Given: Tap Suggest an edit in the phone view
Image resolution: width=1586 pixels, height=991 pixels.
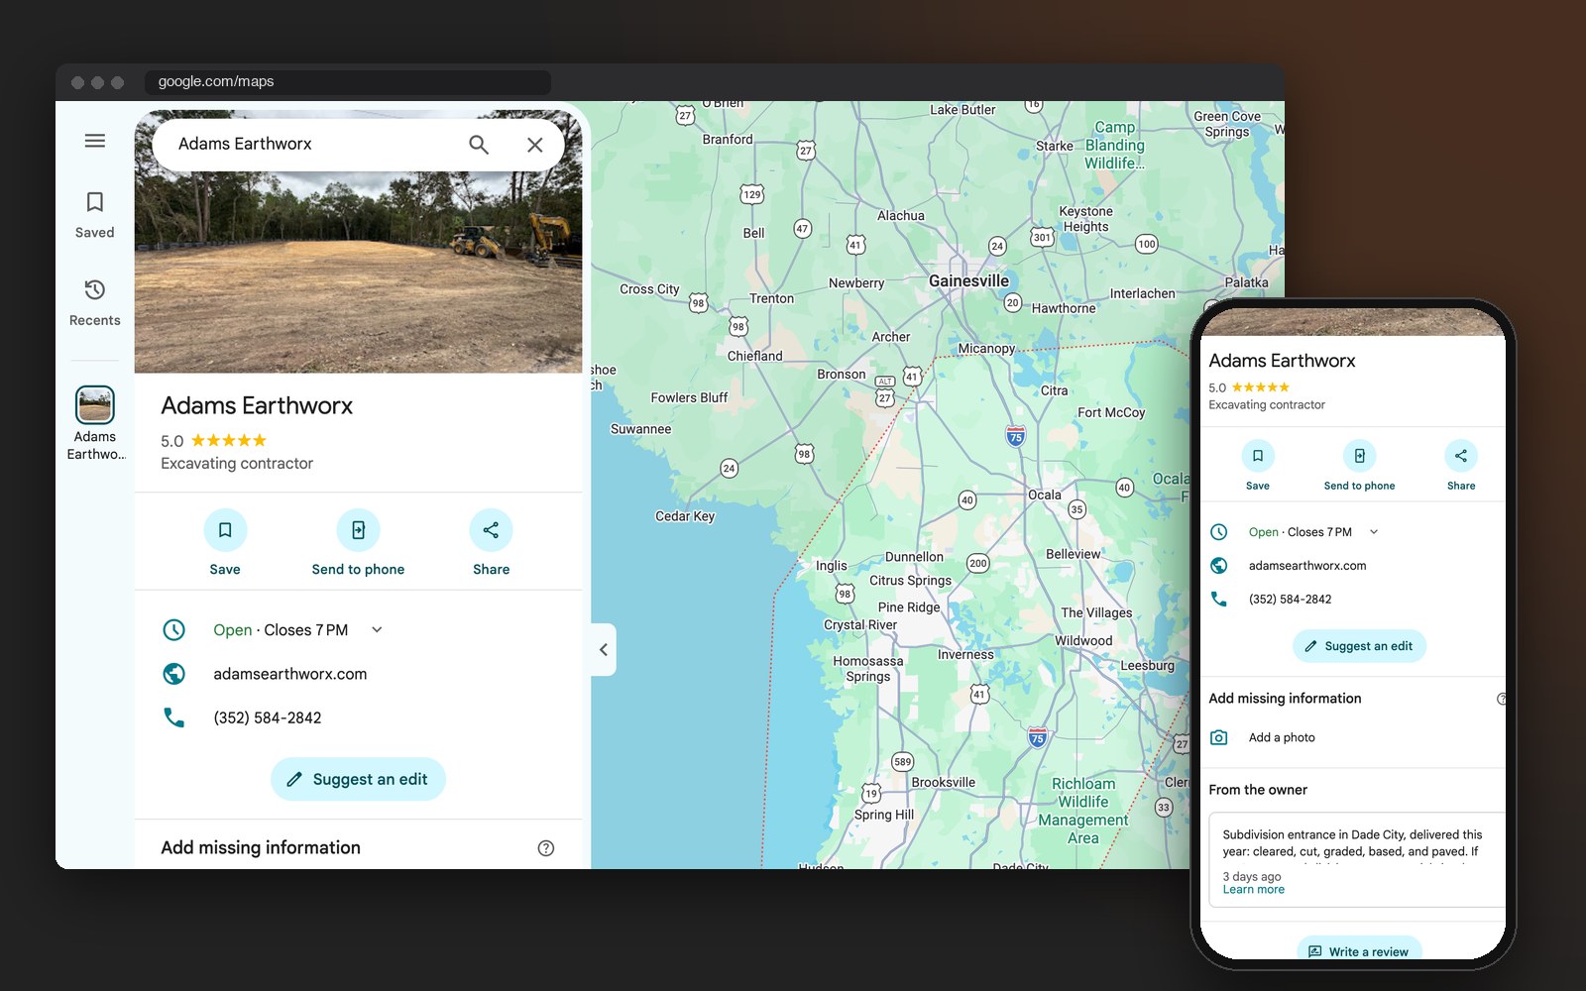Looking at the screenshot, I should pyautogui.click(x=1359, y=646).
